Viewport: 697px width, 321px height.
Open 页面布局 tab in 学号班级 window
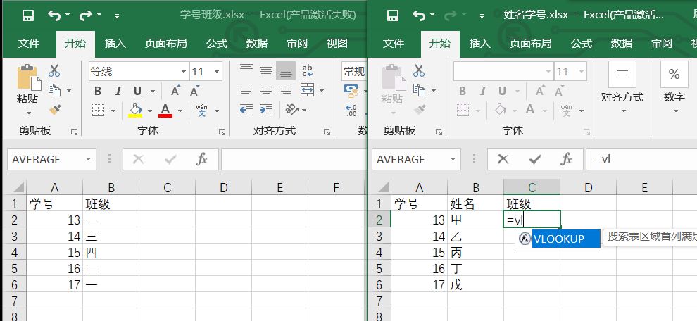pyautogui.click(x=166, y=44)
